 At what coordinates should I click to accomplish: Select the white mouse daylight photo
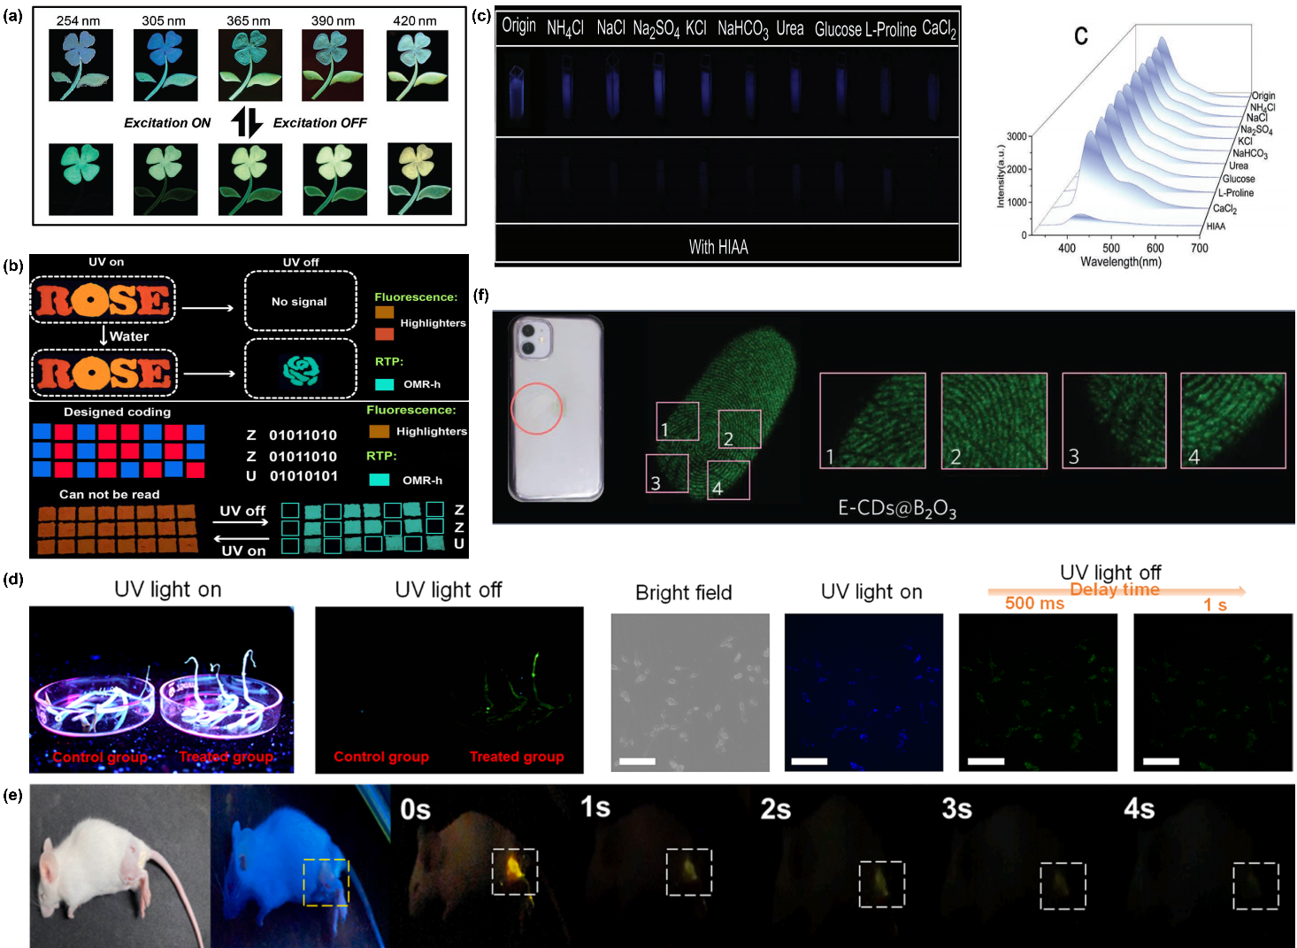coord(119,866)
